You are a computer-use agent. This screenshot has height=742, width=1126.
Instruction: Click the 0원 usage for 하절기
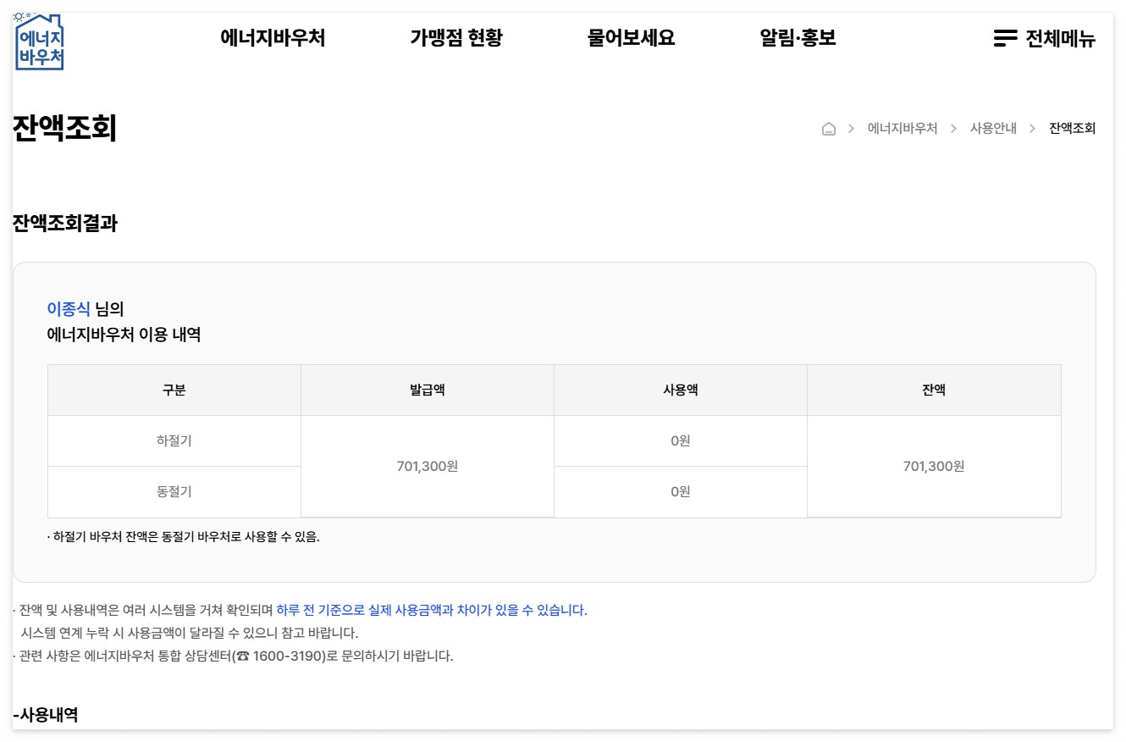coord(681,441)
